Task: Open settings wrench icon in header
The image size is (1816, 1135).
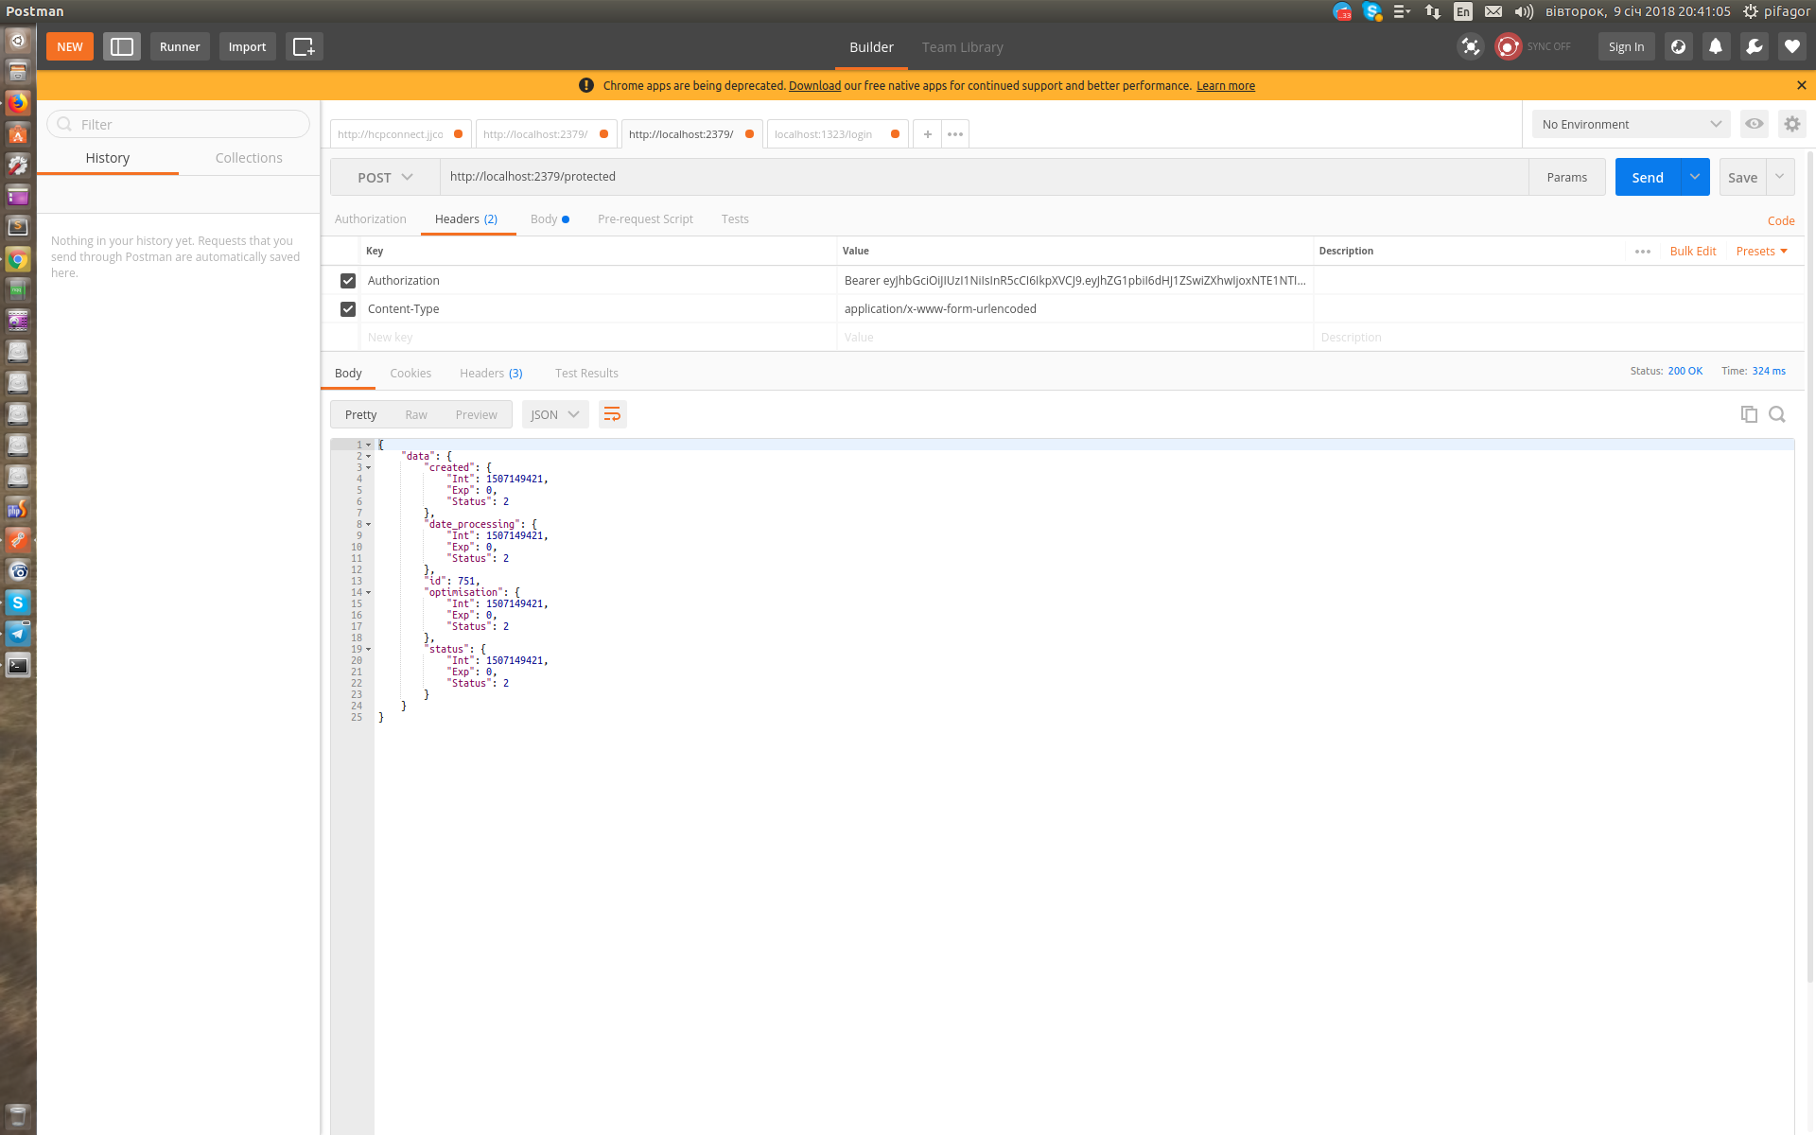Action: click(x=1754, y=46)
